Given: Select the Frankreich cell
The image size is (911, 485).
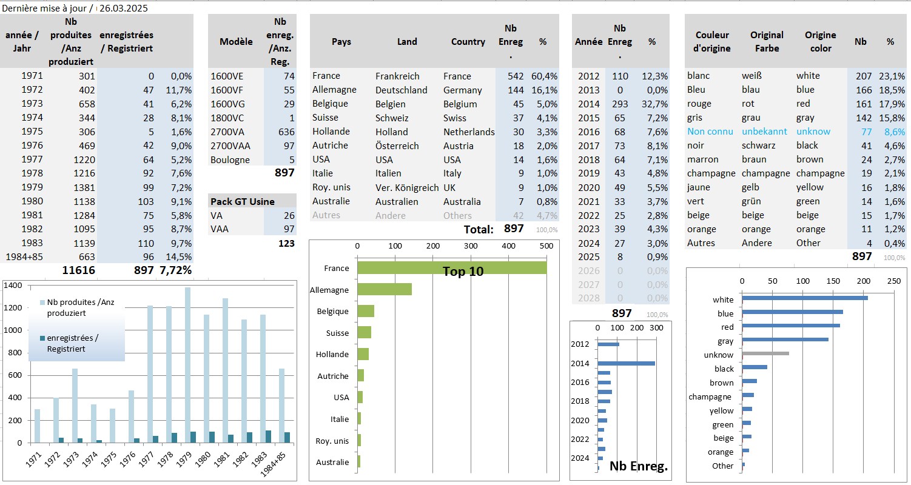Looking at the screenshot, I should click(x=397, y=76).
